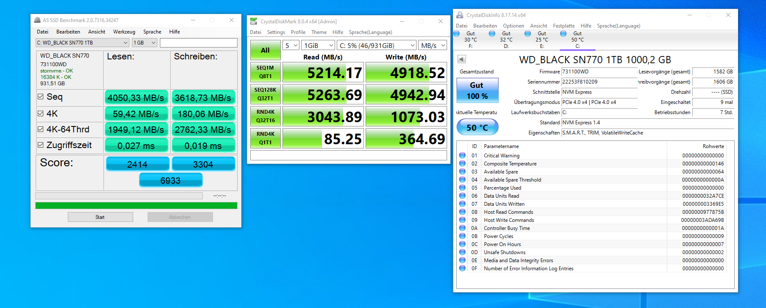The width and height of the screenshot is (766, 308).
Task: Uncheck the Seq test checkbox
Action: coord(41,97)
